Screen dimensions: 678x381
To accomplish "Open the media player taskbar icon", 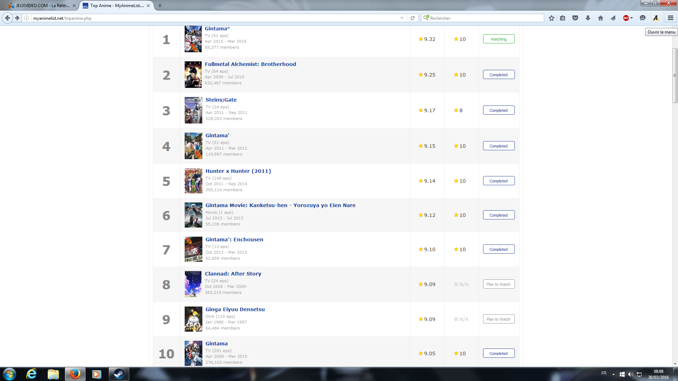I will 96,374.
